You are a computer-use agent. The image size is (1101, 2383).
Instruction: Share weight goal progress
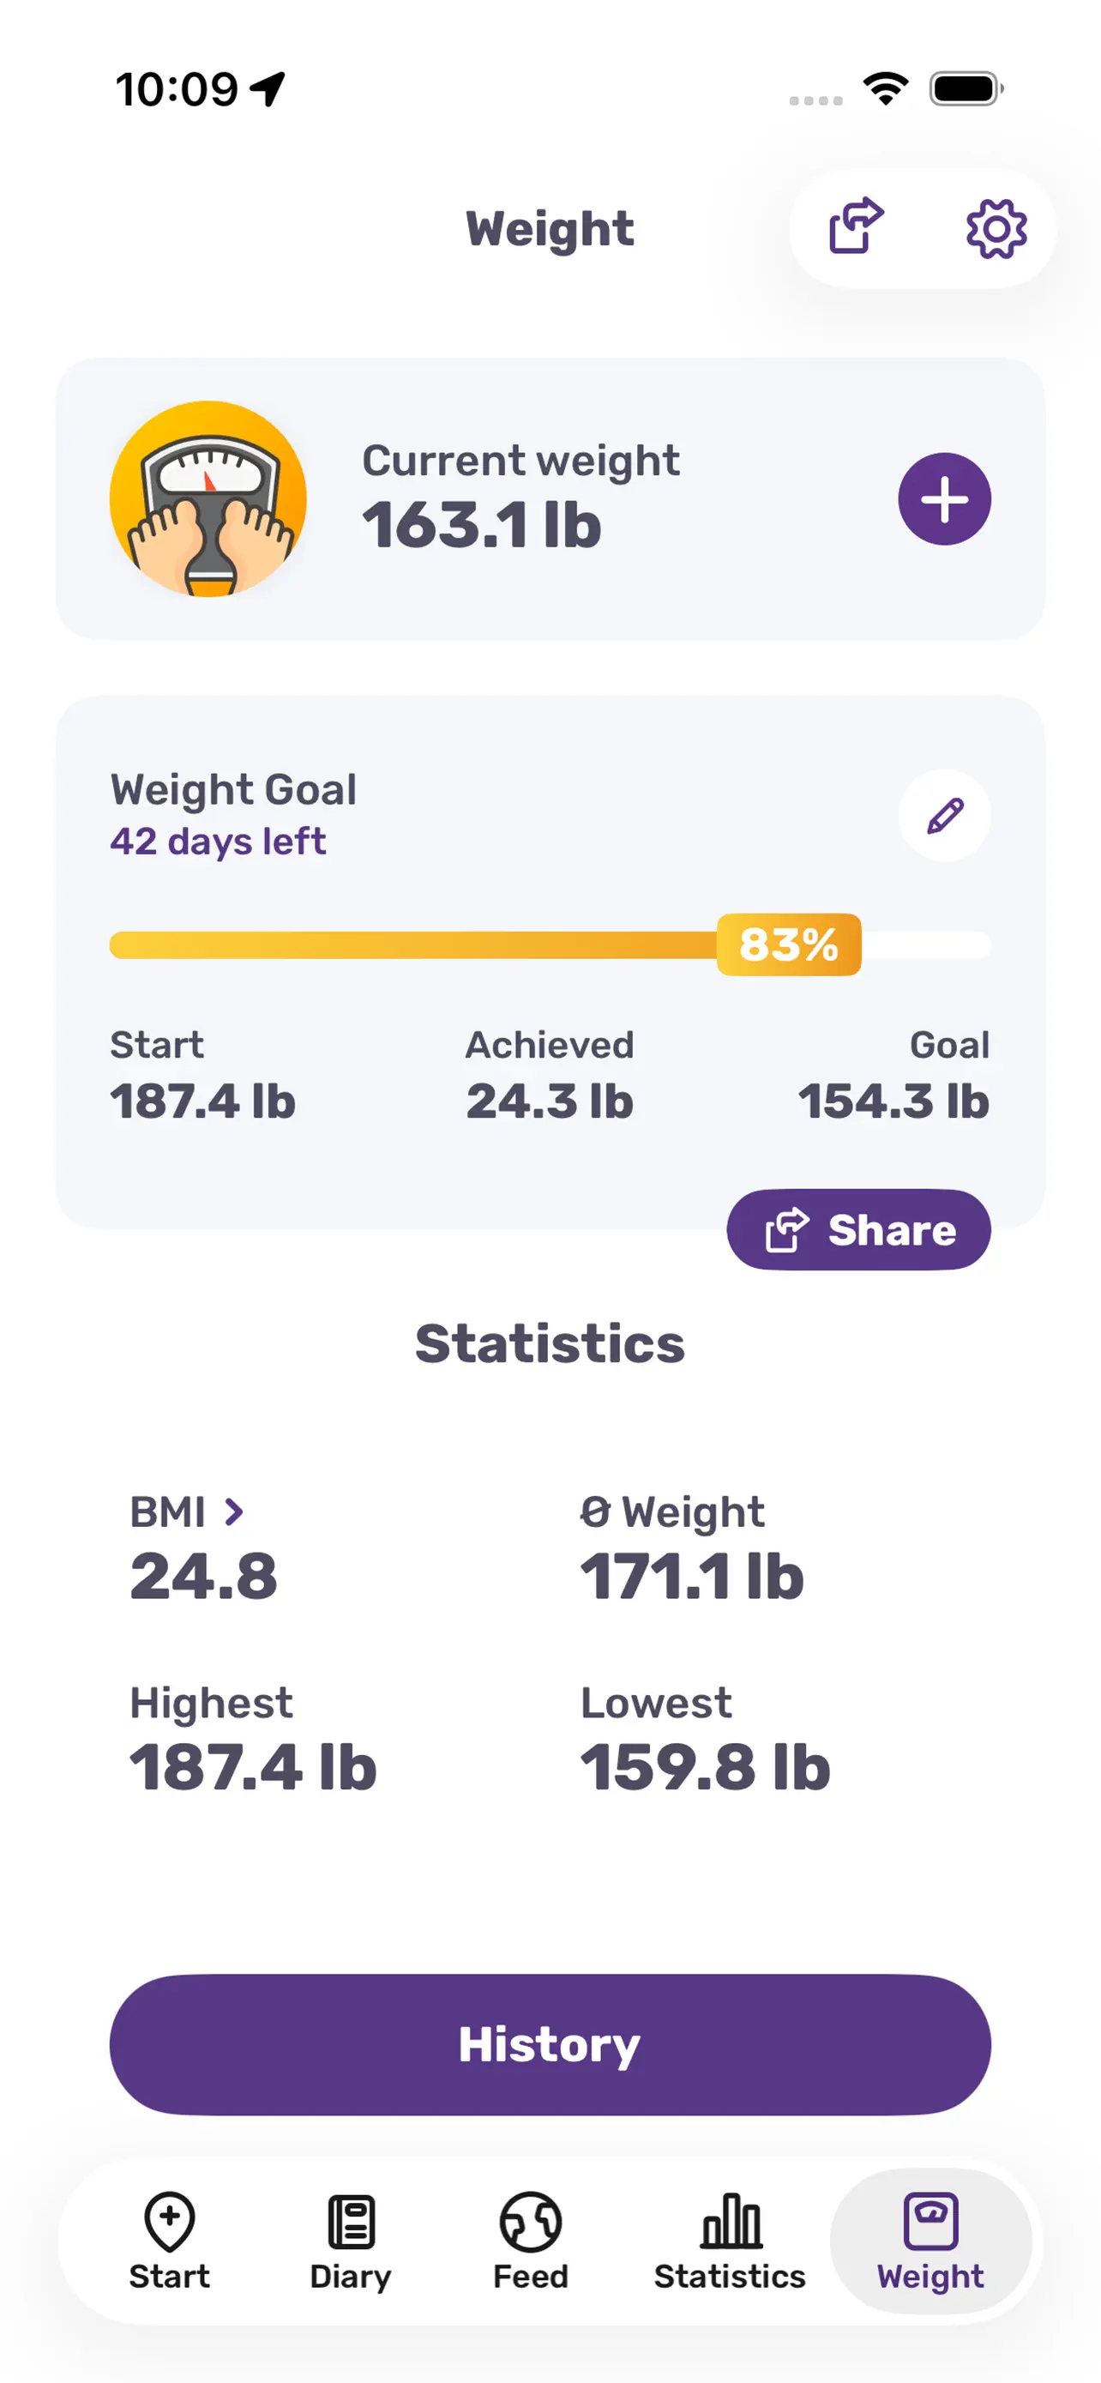[x=859, y=1229]
